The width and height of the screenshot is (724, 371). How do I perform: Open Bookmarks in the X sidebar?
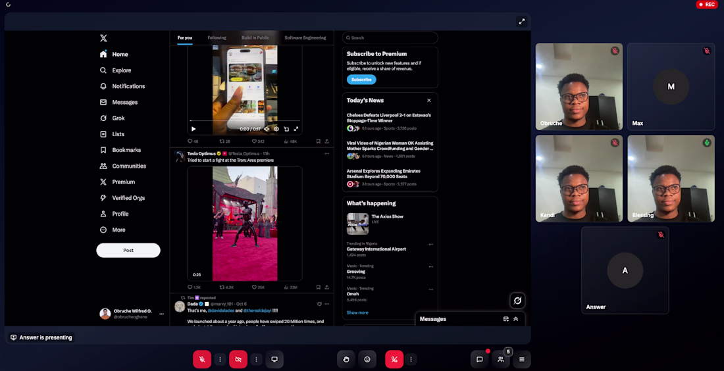pyautogui.click(x=126, y=150)
